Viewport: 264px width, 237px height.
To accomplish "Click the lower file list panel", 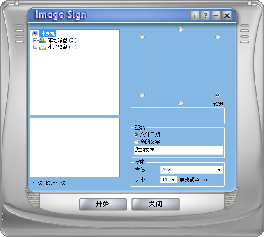I will (x=75, y=147).
